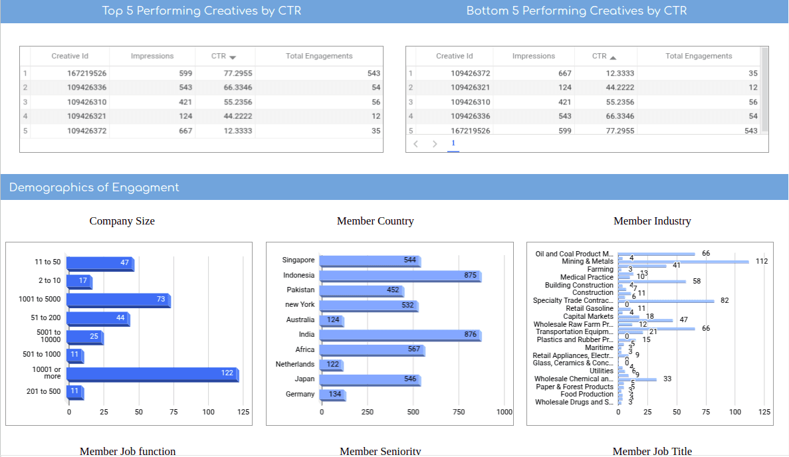Screen dimensions: 789x457
Task: Click the '1001 to 5000' bar showing 73
Action: pos(119,301)
